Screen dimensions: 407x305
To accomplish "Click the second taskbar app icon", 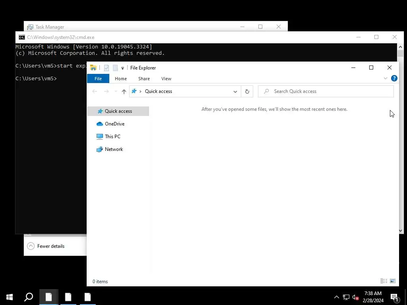I will pos(68,297).
